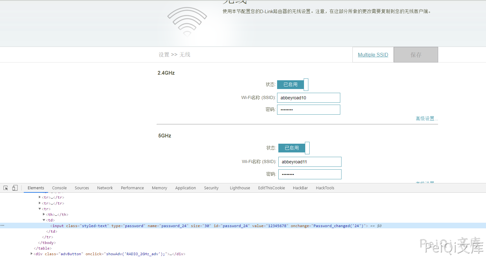The height and width of the screenshot is (258, 486).
Task: Click the 保存 save button
Action: (x=416, y=55)
